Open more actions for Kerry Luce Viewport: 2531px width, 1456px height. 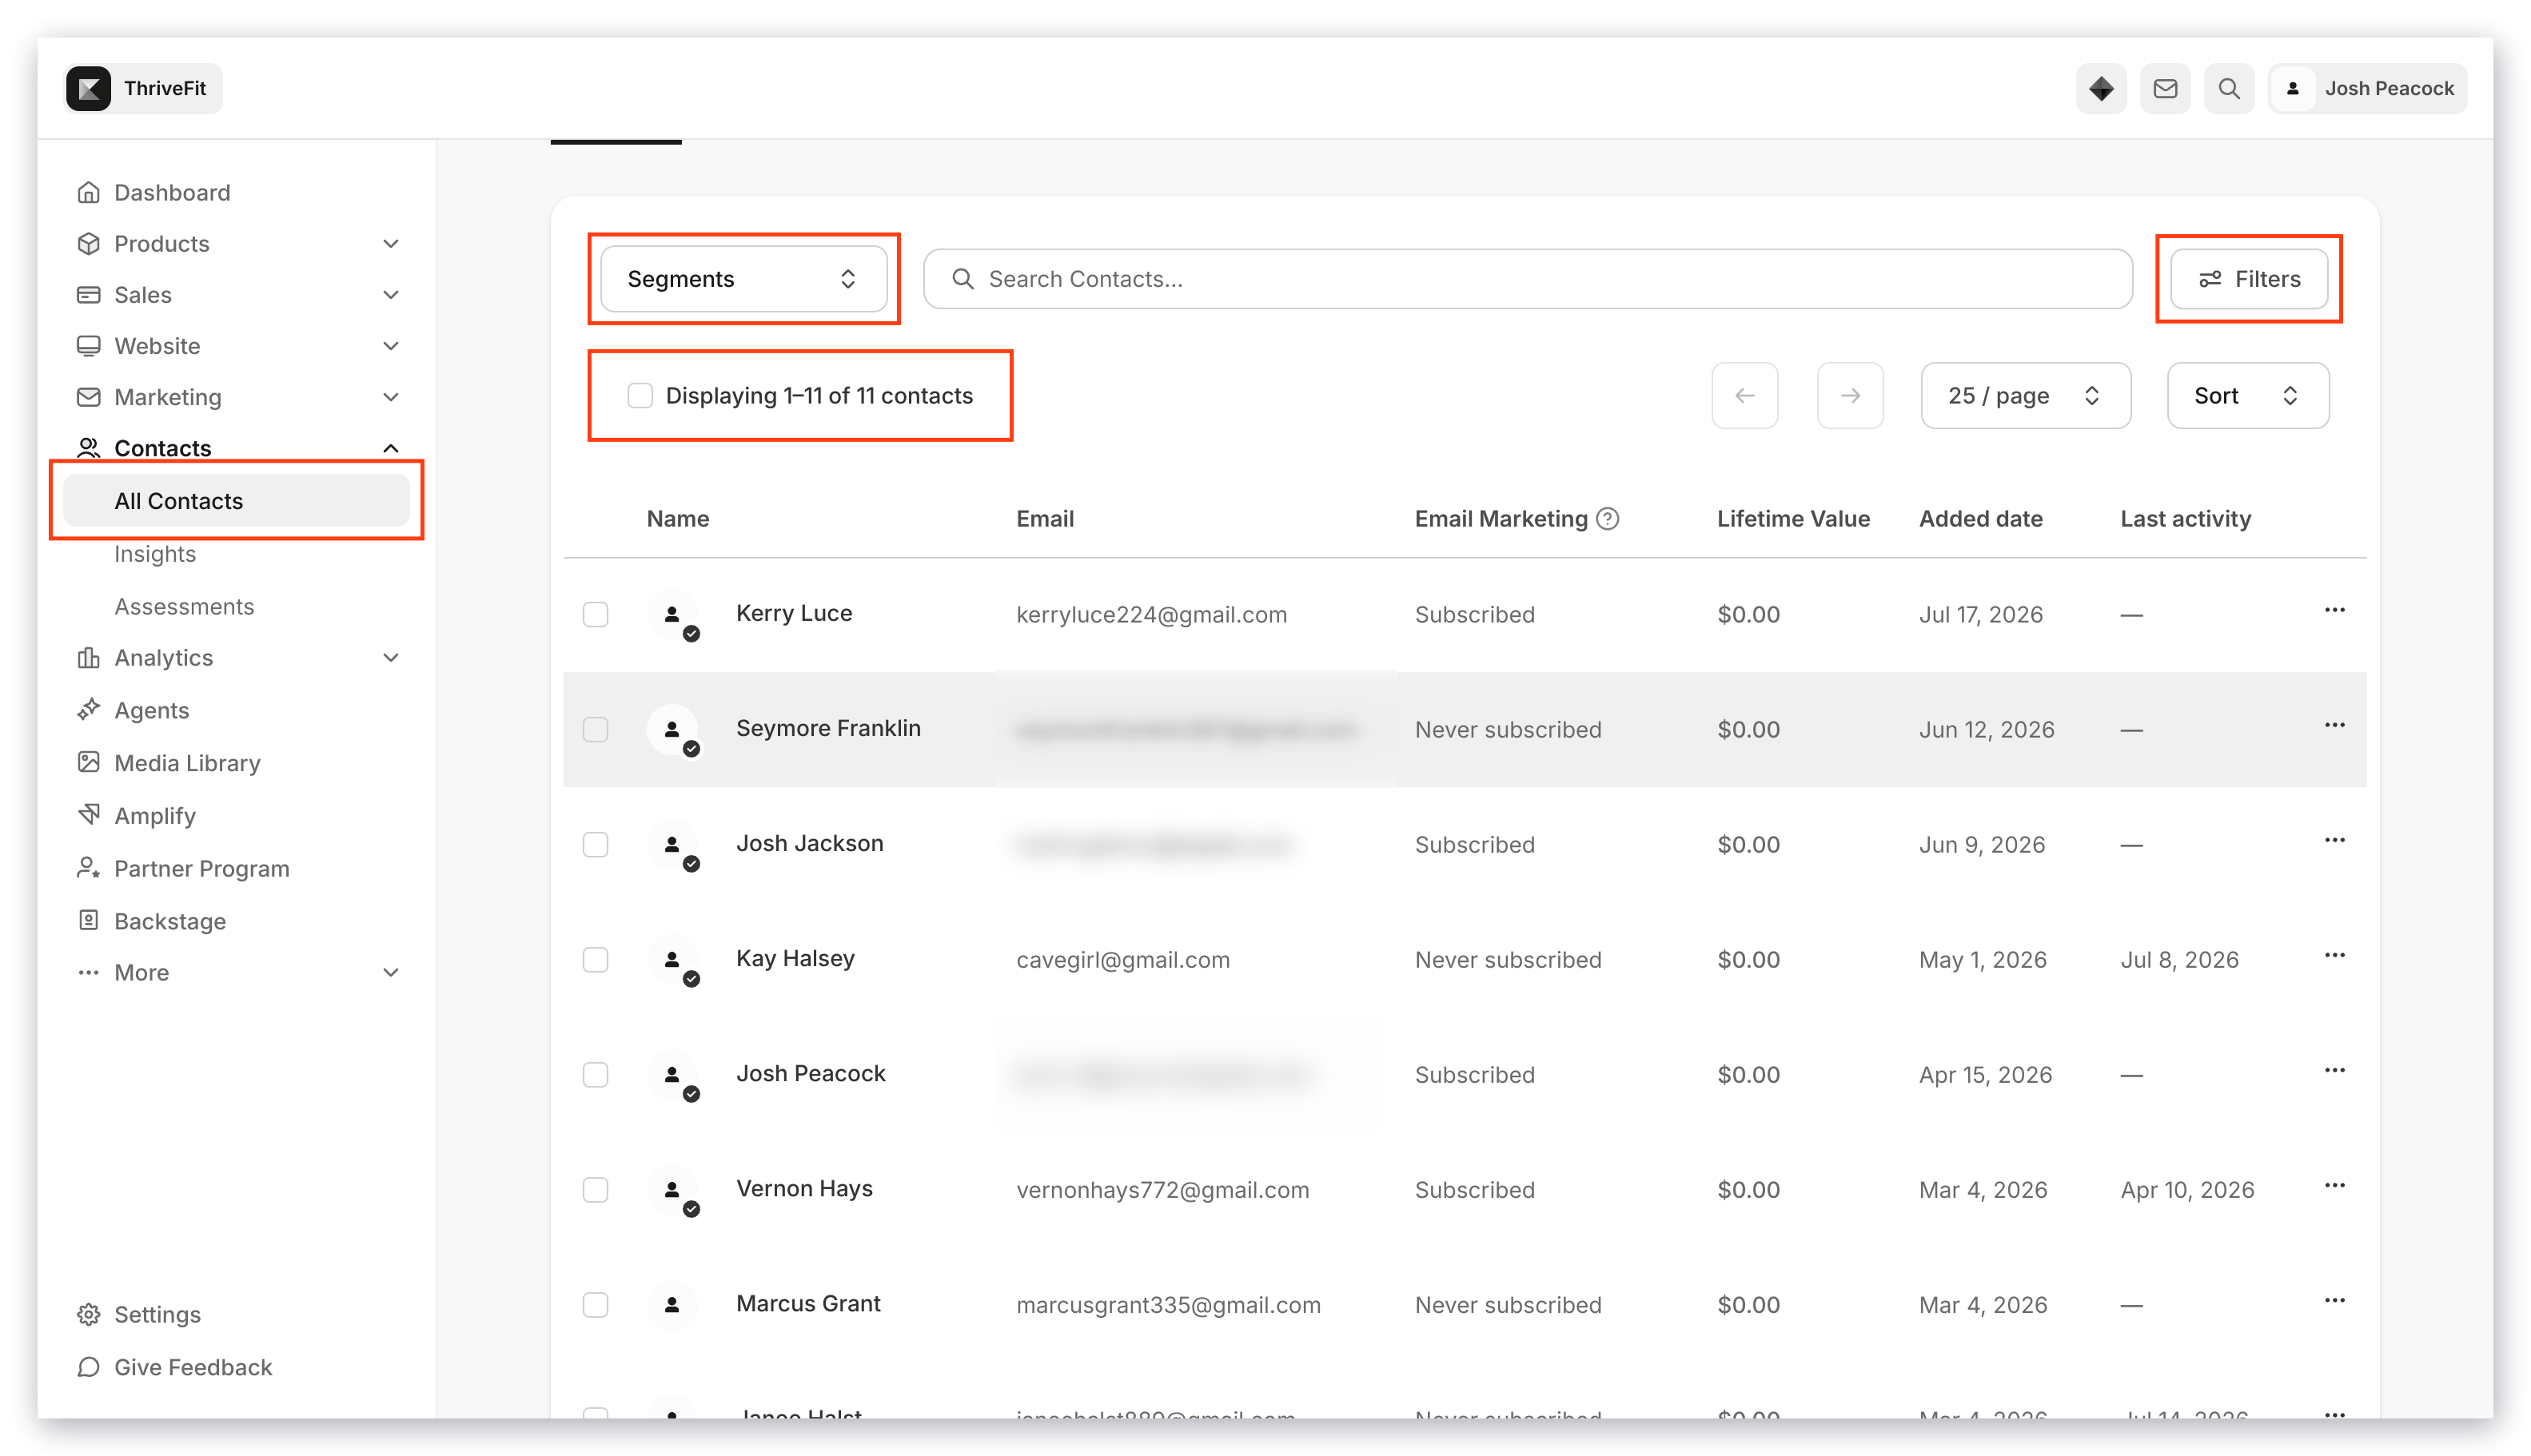(x=2334, y=610)
